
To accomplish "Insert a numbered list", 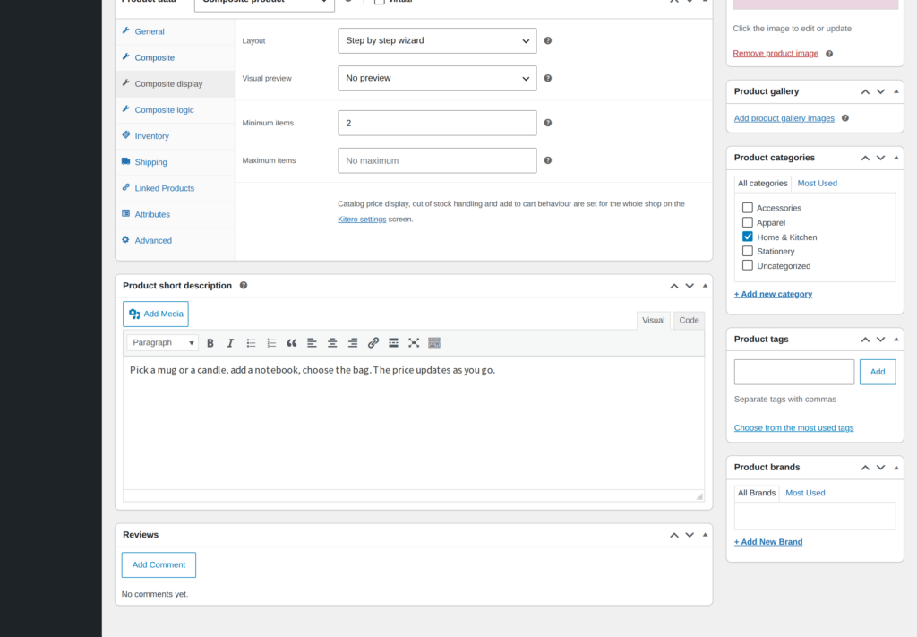I will point(271,343).
